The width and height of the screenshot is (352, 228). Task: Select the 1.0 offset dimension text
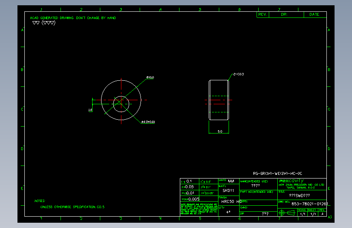[90, 110]
